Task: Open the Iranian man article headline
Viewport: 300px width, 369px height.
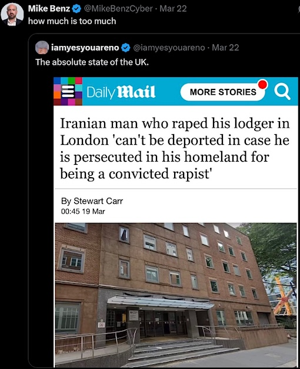Action: [175, 148]
